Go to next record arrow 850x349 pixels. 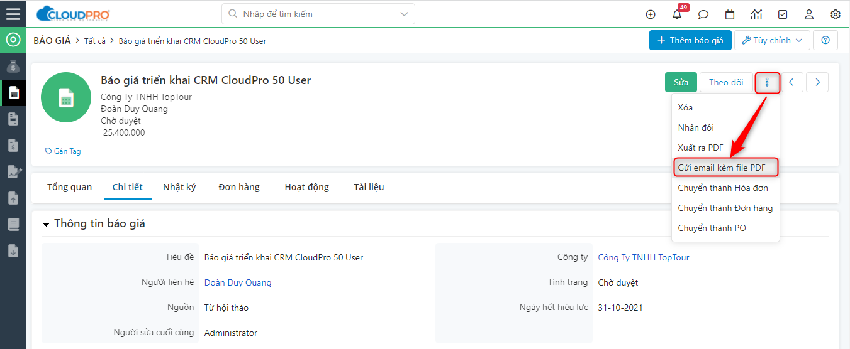[x=817, y=82]
